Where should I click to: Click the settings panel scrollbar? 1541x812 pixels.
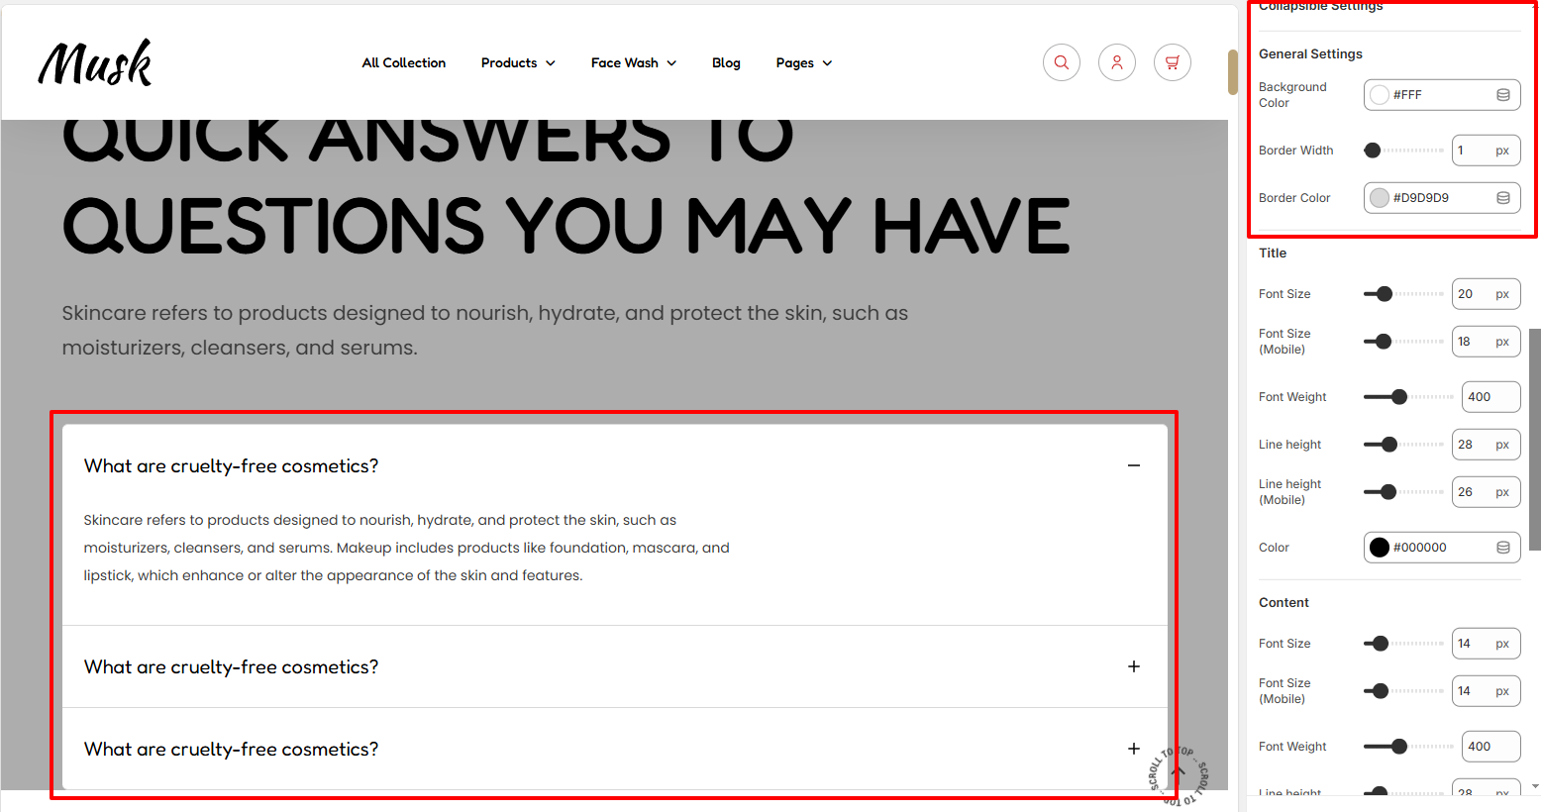[1535, 439]
